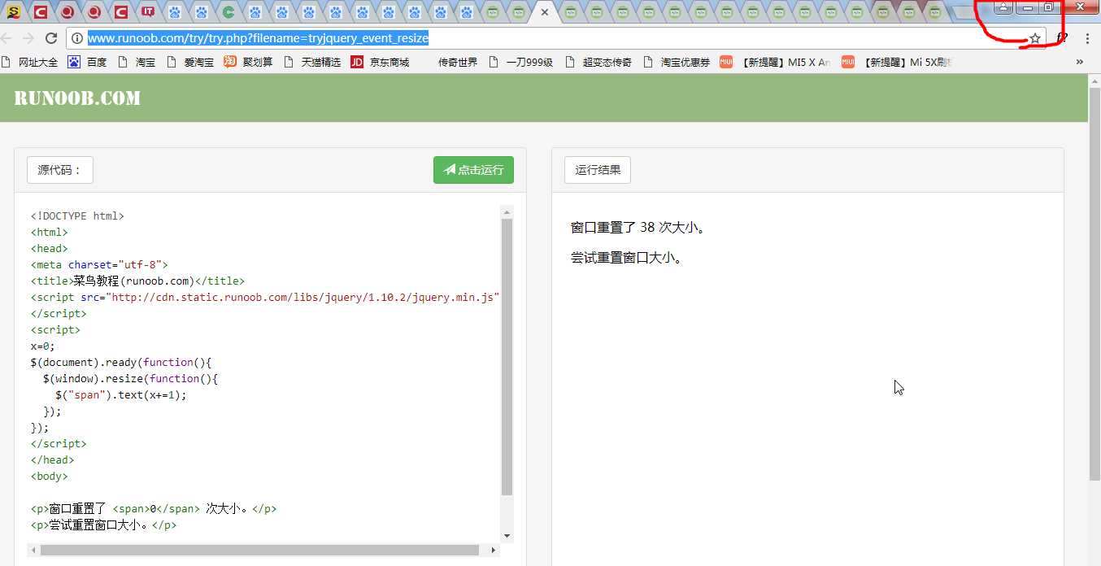Open the 网址大全 bookmark

point(30,62)
